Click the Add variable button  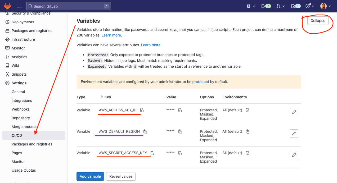click(x=90, y=176)
